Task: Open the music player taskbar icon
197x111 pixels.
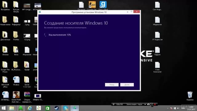Action: 38,108
